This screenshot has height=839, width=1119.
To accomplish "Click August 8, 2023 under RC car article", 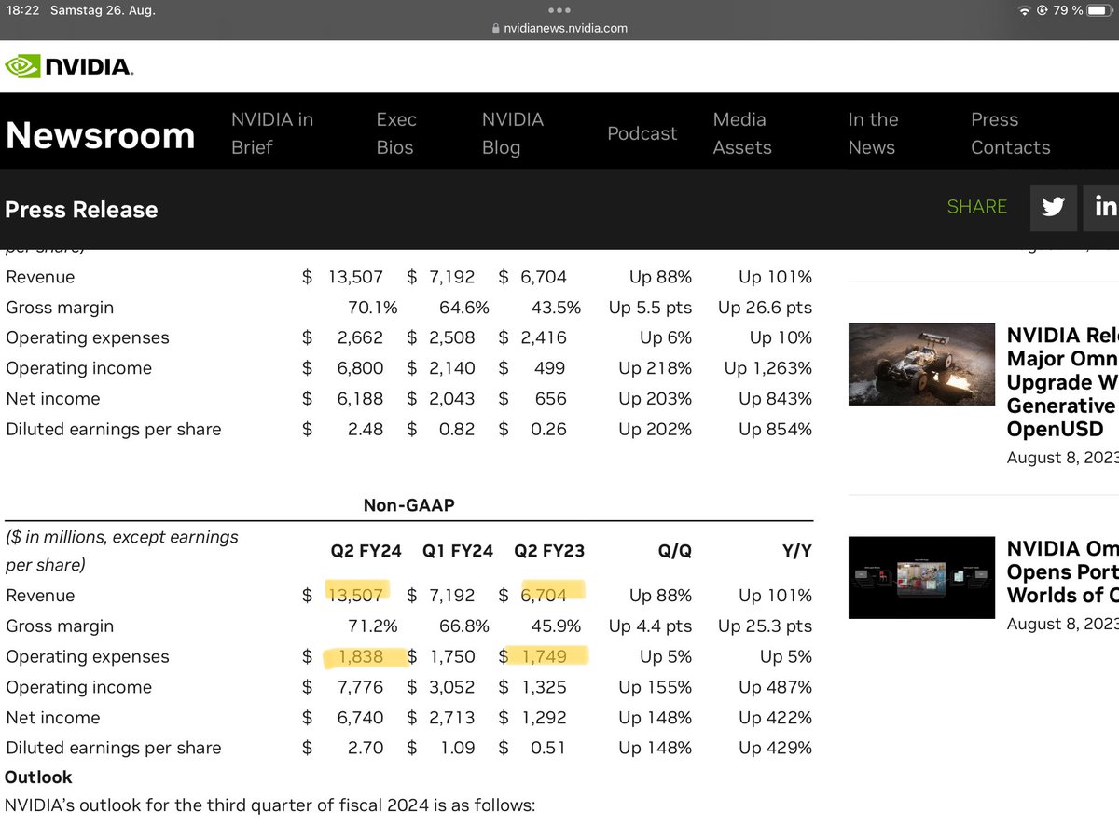I will coord(1063,458).
